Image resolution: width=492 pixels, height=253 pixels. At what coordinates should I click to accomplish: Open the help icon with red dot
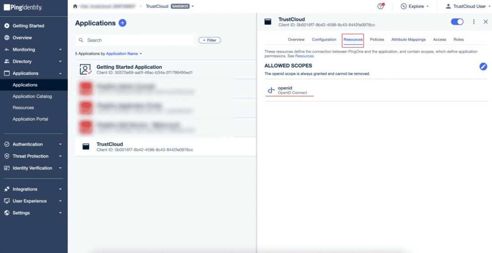pyautogui.click(x=380, y=6)
